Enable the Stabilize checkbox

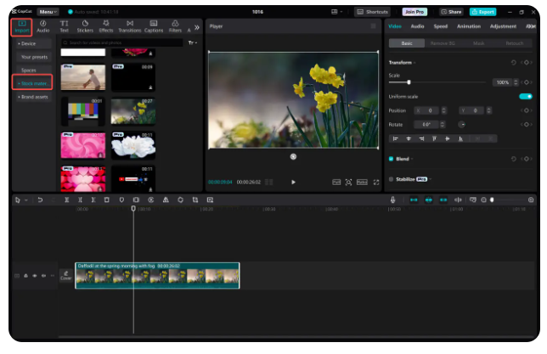[x=392, y=179]
